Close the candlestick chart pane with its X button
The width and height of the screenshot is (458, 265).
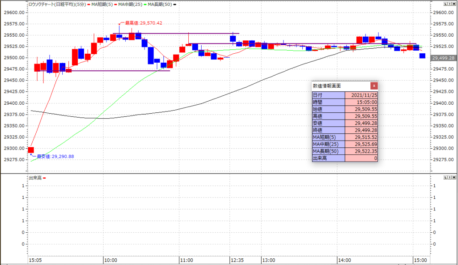pos(454,4)
